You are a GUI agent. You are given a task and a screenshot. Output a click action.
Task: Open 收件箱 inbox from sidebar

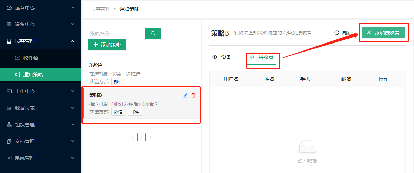[x=30, y=58]
